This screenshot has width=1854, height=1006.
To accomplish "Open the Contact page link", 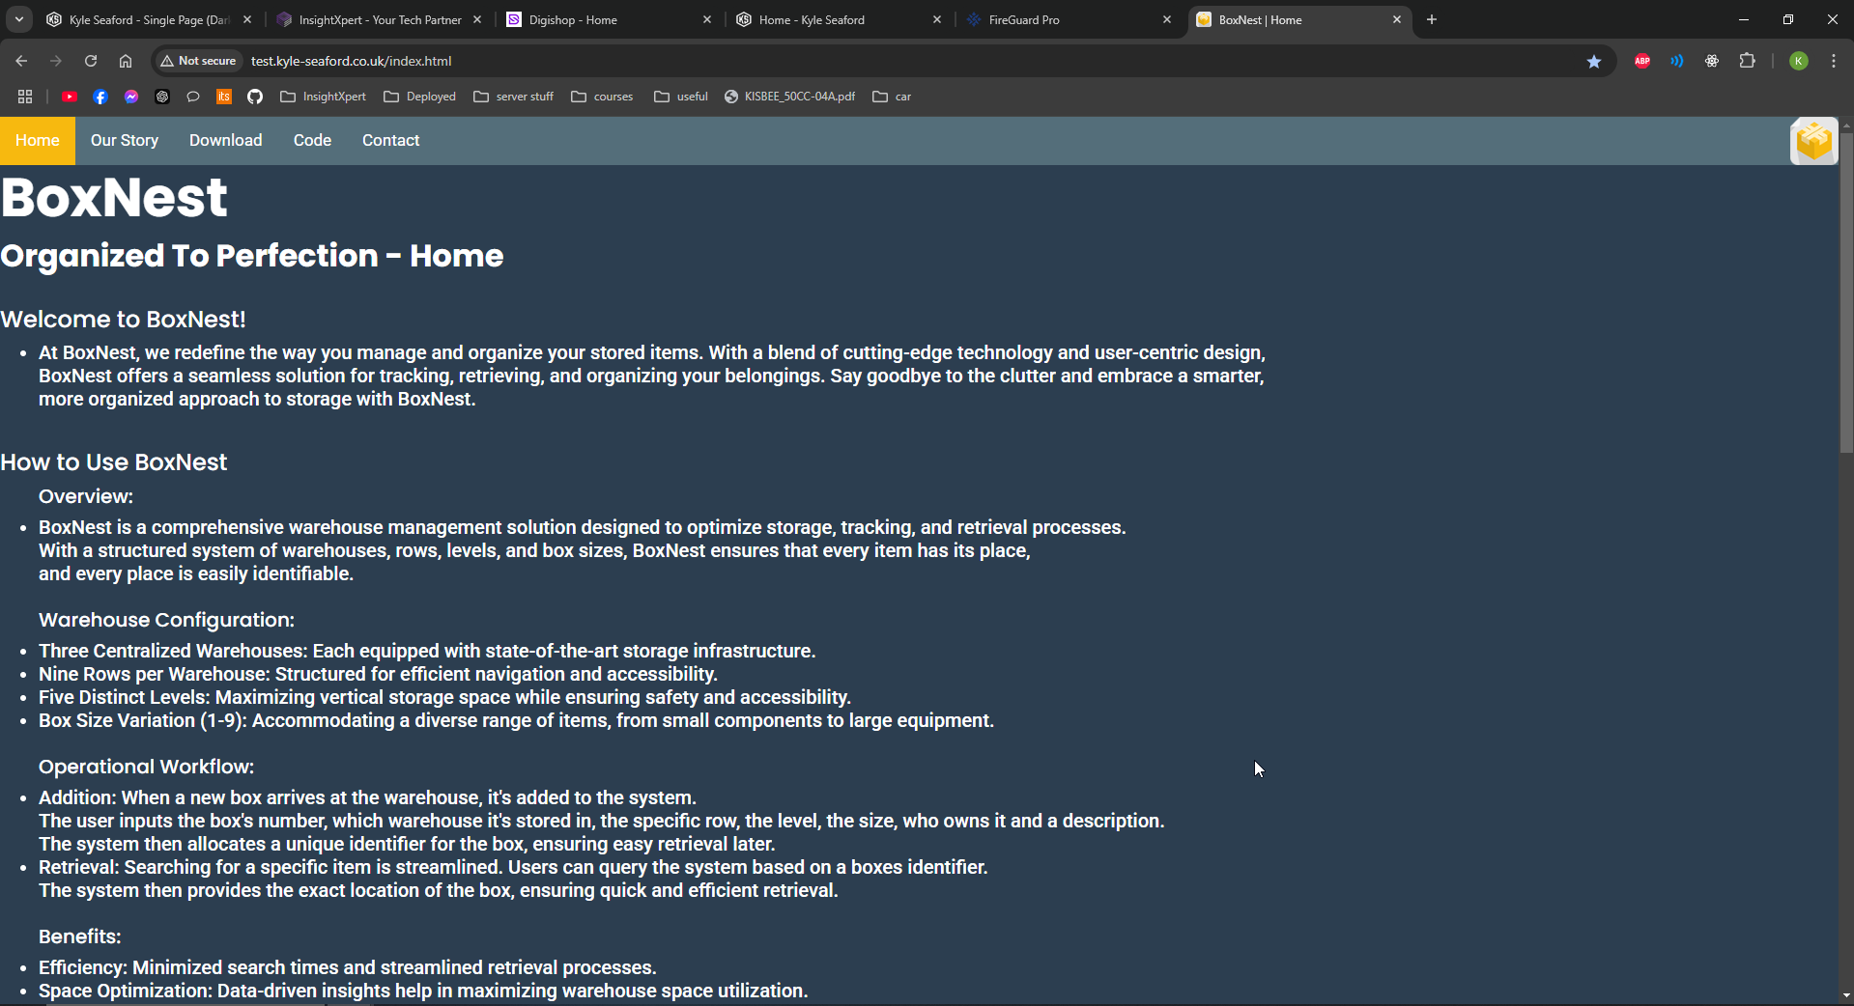I will click(x=390, y=141).
